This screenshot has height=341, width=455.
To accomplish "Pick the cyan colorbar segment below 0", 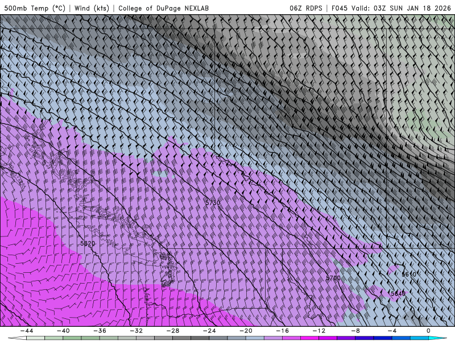I will click(437, 338).
